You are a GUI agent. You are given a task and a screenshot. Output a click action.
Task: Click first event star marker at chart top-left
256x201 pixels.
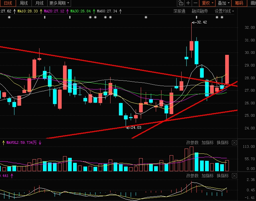pyautogui.click(x=9, y=17)
